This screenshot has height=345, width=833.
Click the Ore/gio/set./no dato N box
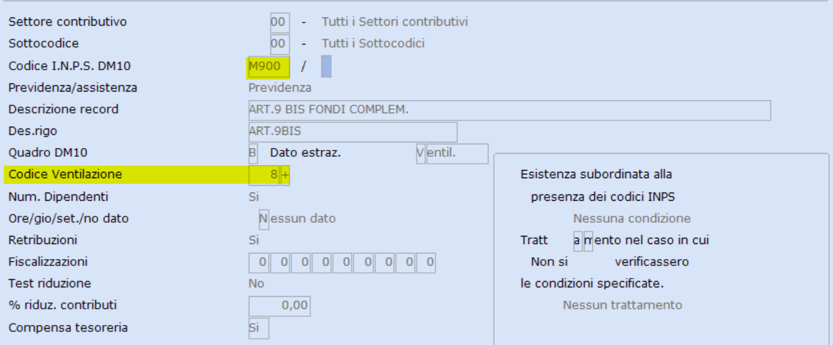click(x=264, y=219)
